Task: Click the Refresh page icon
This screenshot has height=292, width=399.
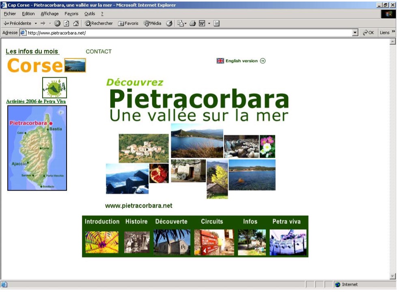Action: [x=67, y=24]
